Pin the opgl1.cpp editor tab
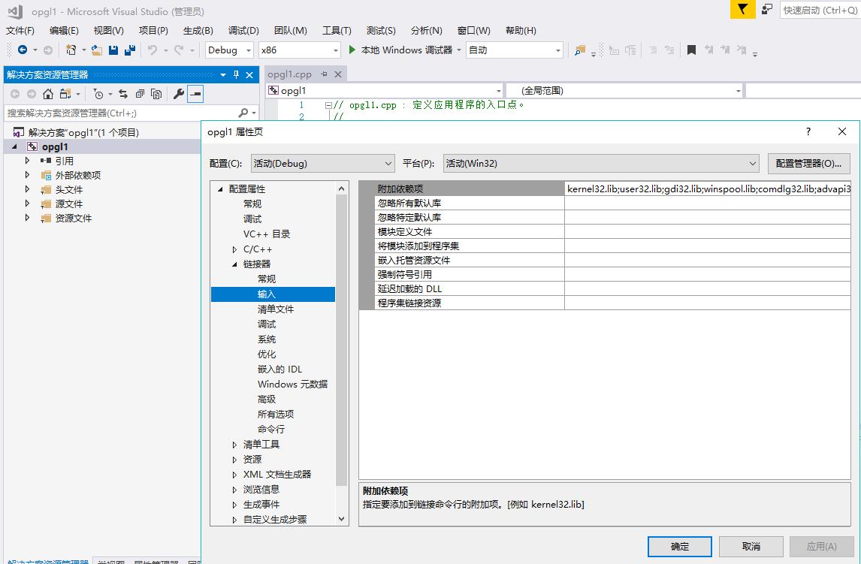This screenshot has height=564, width=861. pos(324,74)
